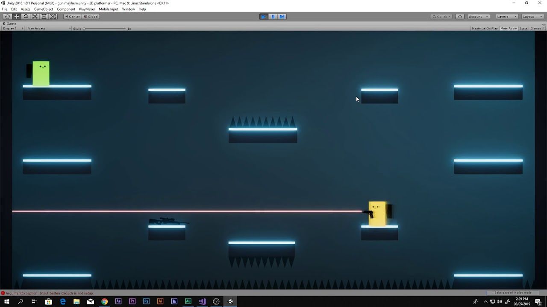Open Adobe After Effects from taskbar
The height and width of the screenshot is (307, 547).
click(118, 301)
